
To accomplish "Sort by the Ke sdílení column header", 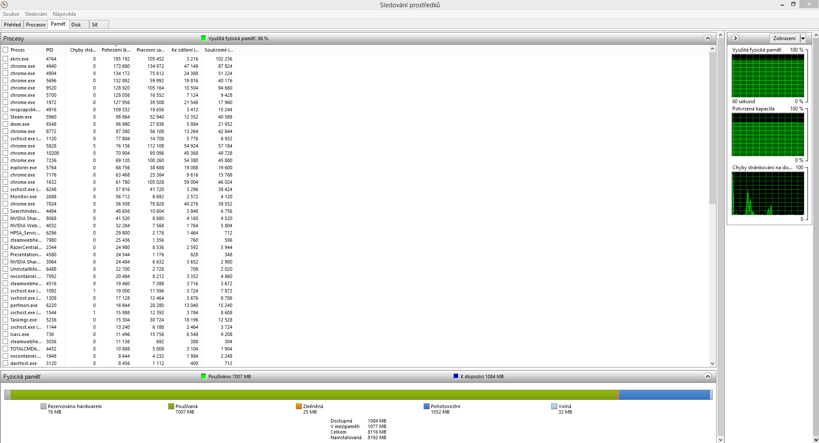I will 184,50.
